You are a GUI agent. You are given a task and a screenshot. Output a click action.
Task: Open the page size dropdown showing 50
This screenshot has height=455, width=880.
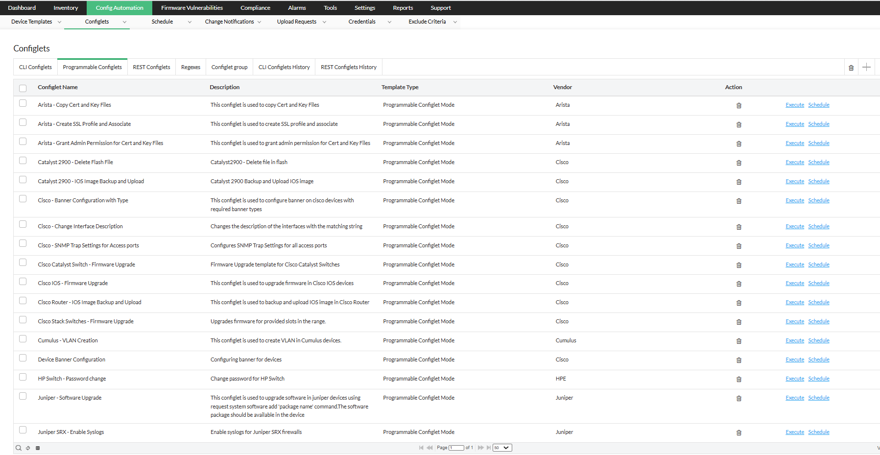tap(501, 447)
